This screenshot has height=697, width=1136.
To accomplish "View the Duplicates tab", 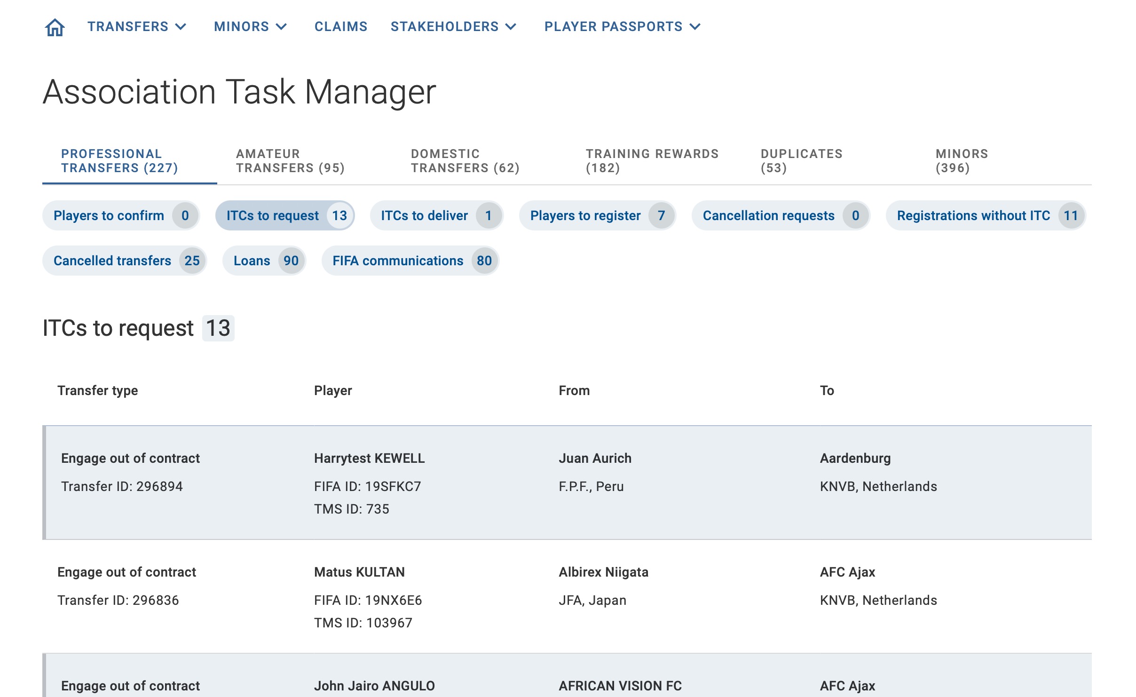I will [829, 161].
